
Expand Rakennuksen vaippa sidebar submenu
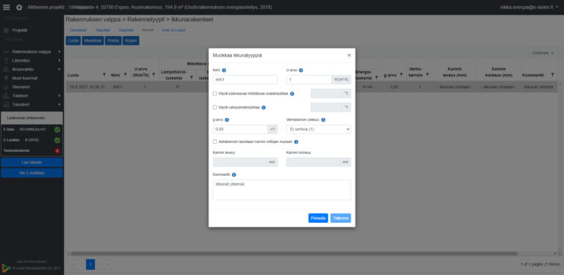point(59,51)
